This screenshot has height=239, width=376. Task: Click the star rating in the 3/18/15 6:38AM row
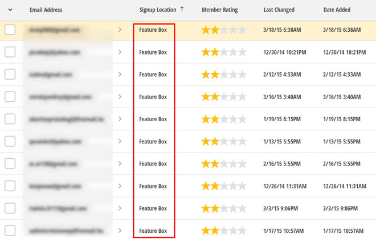click(x=223, y=30)
